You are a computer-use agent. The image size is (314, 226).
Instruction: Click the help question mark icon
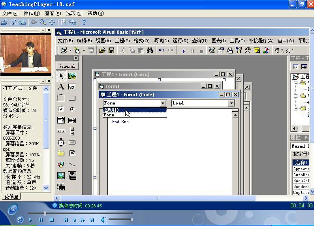(x=84, y=23)
